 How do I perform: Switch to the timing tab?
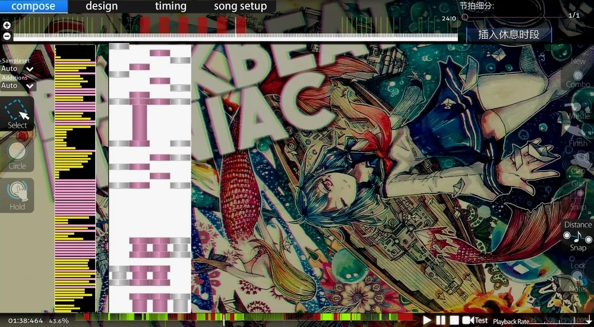pyautogui.click(x=170, y=7)
